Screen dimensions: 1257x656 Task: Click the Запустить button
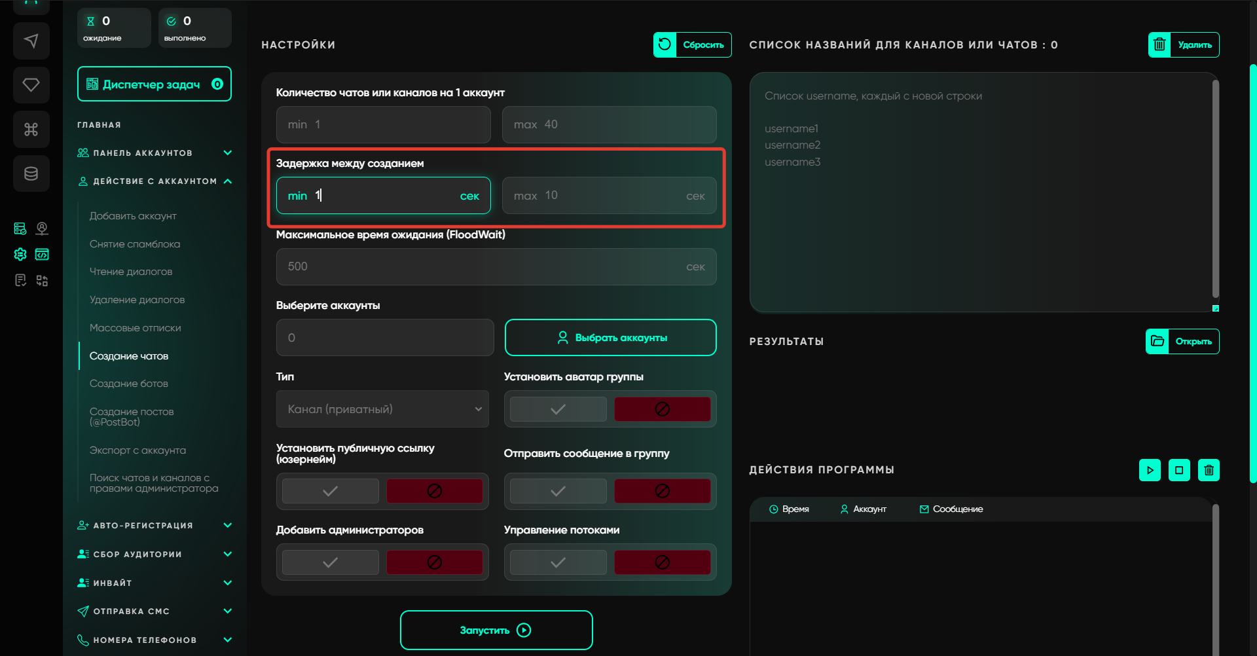point(496,630)
